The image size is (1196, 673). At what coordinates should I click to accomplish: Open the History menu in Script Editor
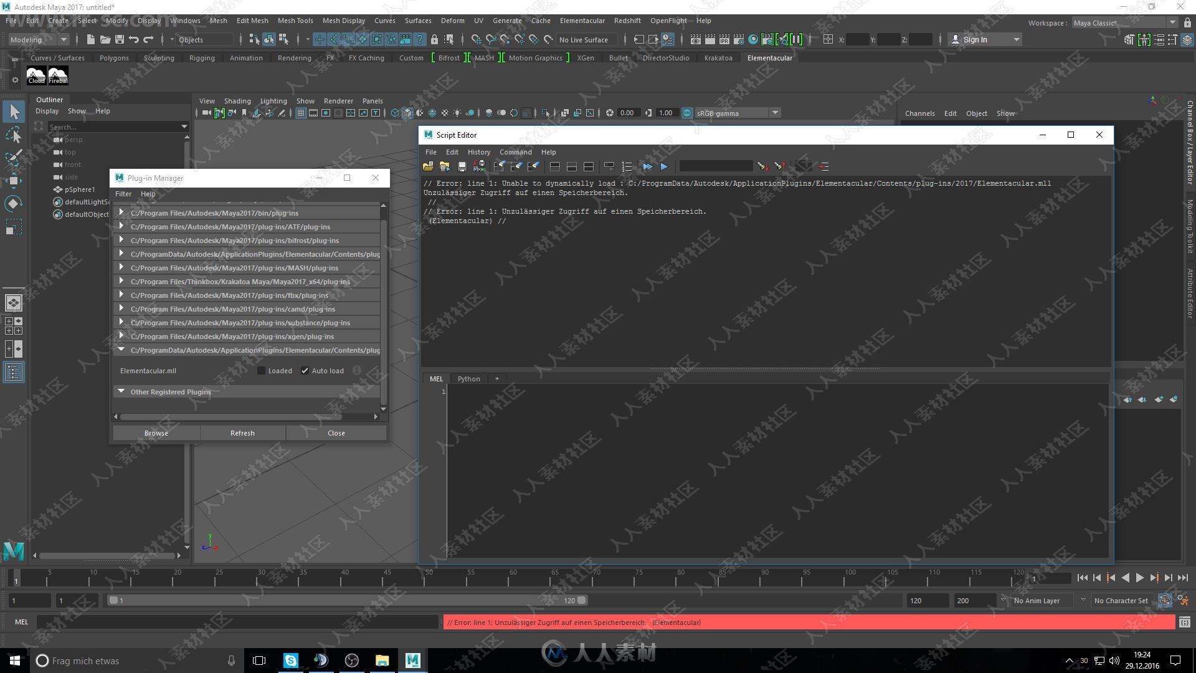[478, 152]
